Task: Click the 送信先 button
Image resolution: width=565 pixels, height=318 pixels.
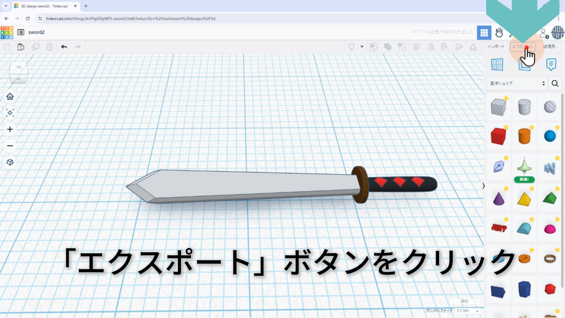Action: [549, 47]
